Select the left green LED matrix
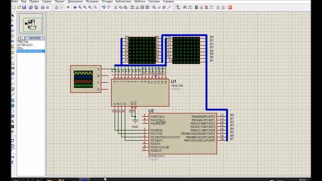The height and width of the screenshot is (181, 322). [x=142, y=50]
